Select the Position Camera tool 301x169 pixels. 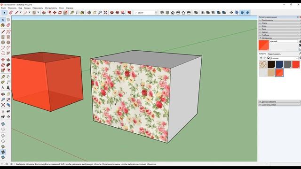coord(3,111)
